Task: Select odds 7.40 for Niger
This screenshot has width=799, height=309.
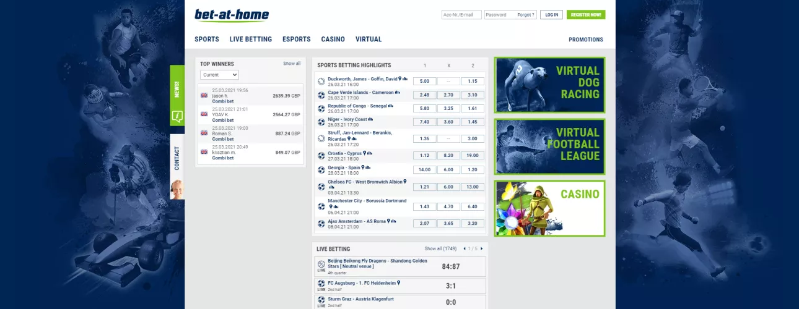Action: tap(424, 122)
